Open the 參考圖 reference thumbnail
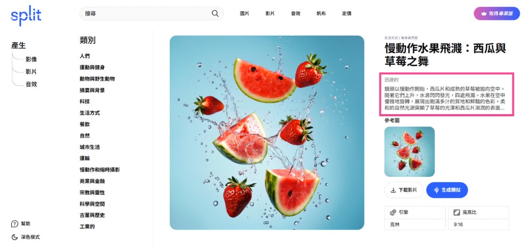532x249 pixels. point(410,152)
